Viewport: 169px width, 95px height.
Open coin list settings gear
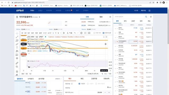(151, 17)
